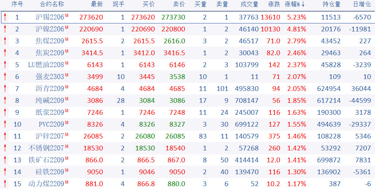Sort by the 成交量 column header
The height and width of the screenshot is (189, 375).
249,4
